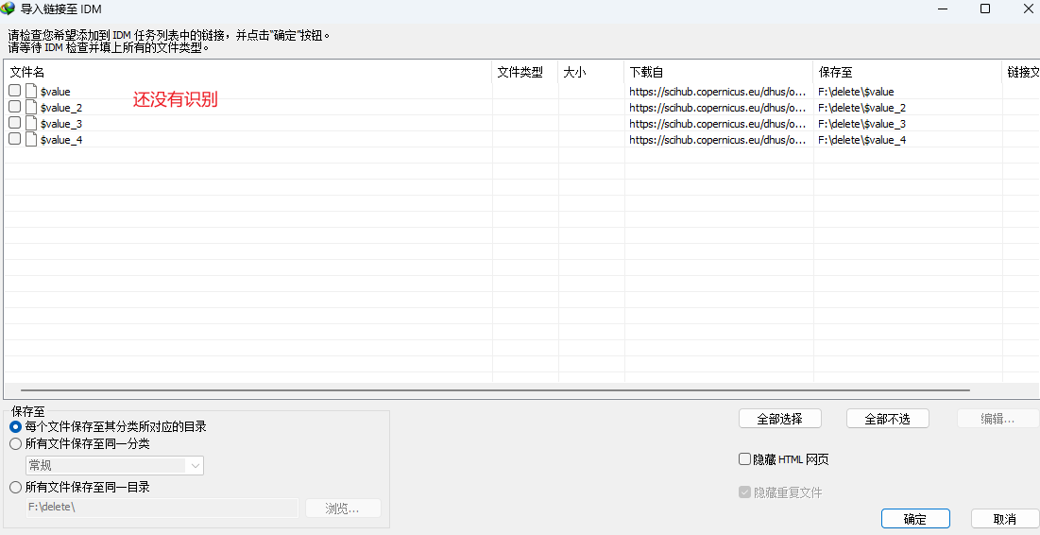Viewport: 1040px width, 535px height.
Task: Confirm with the 确定 button
Action: coord(914,519)
